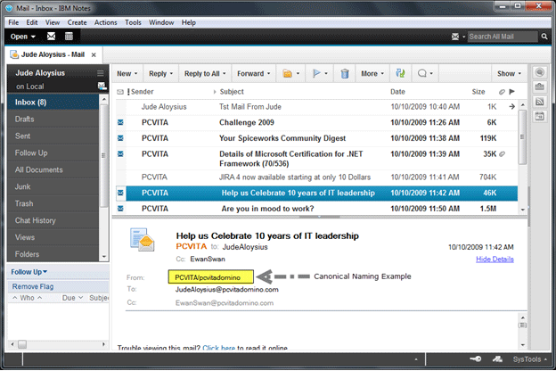556x371 pixels.
Task: Expand the Follow Up panel dropdown
Action: [x=45, y=272]
